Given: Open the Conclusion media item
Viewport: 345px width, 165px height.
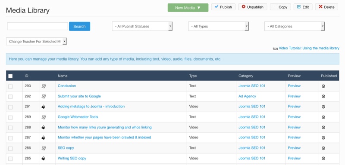Looking at the screenshot, I should (x=67, y=86).
